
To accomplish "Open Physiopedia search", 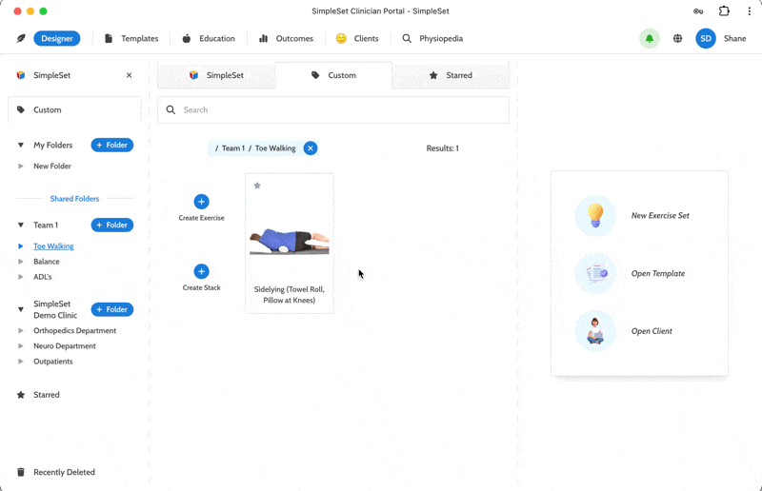I will click(x=432, y=38).
